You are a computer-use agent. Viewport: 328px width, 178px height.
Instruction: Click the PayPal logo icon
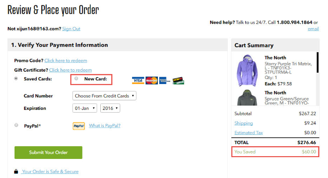78,126
